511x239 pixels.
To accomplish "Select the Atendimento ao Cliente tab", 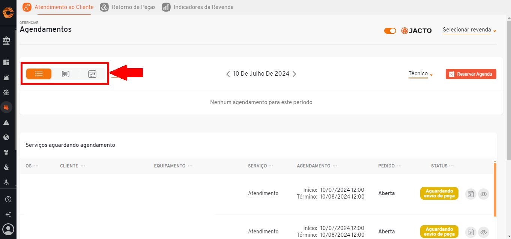I will [58, 7].
